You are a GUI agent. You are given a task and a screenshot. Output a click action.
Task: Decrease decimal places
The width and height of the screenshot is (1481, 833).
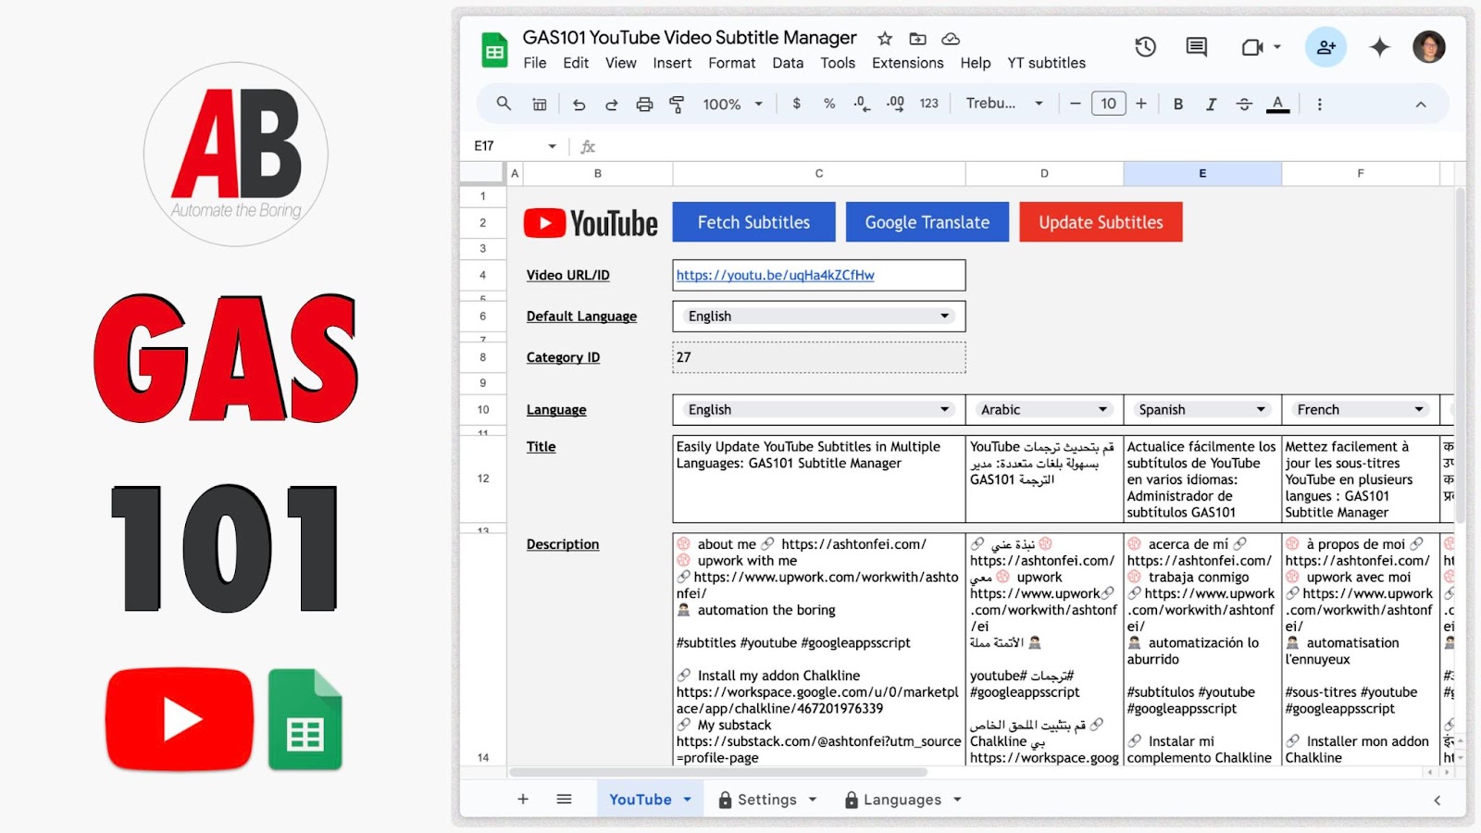(862, 104)
